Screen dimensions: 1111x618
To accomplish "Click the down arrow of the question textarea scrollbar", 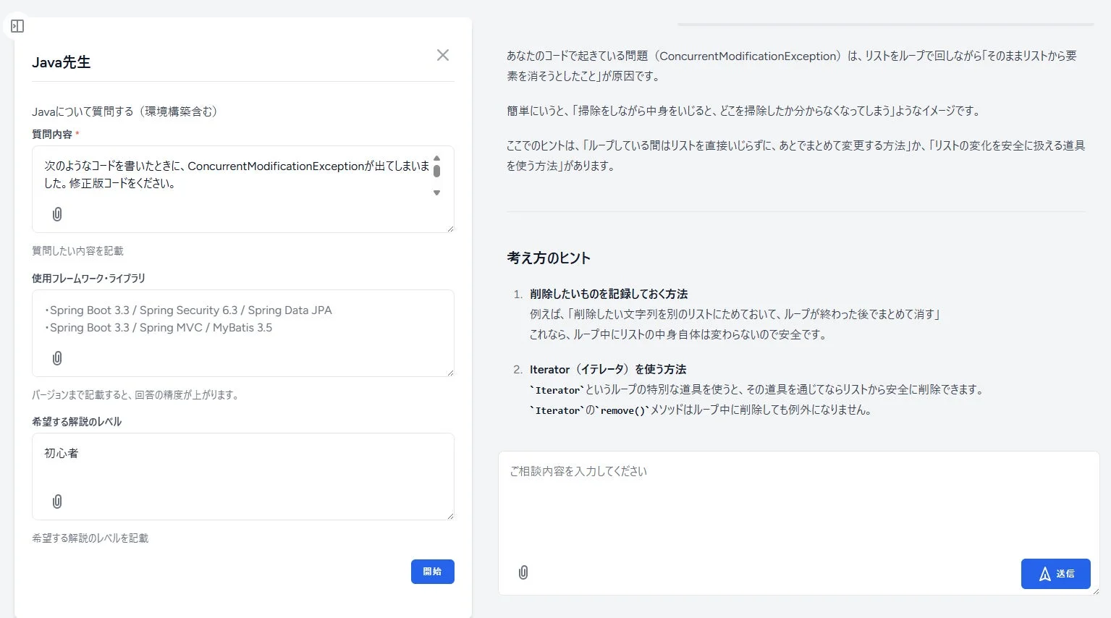I will (436, 192).
